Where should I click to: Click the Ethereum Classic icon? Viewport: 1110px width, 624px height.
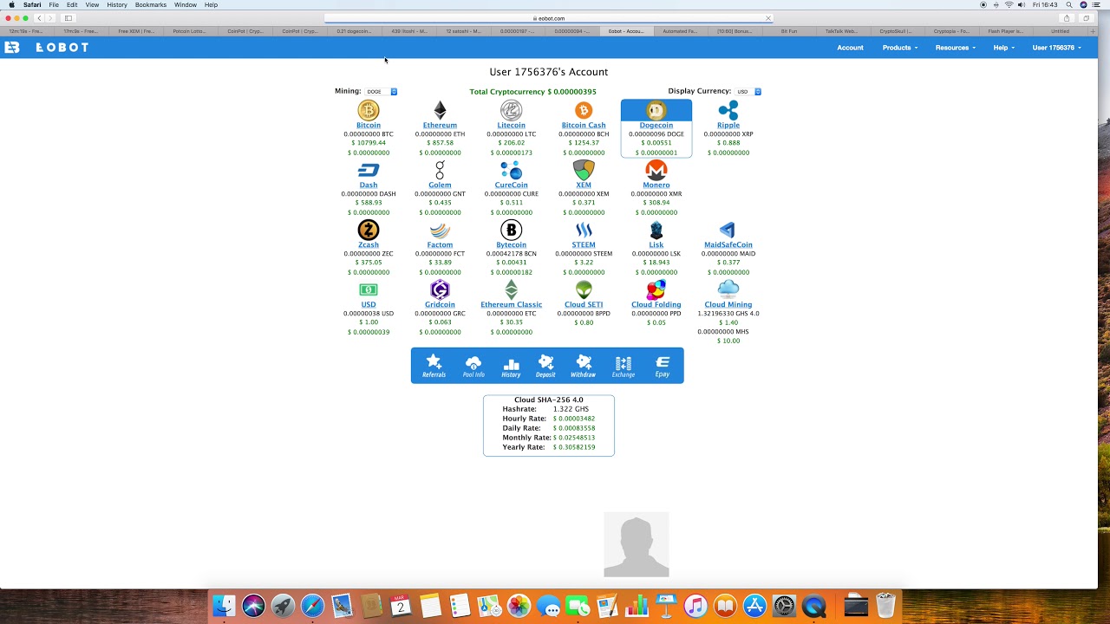[x=511, y=289]
